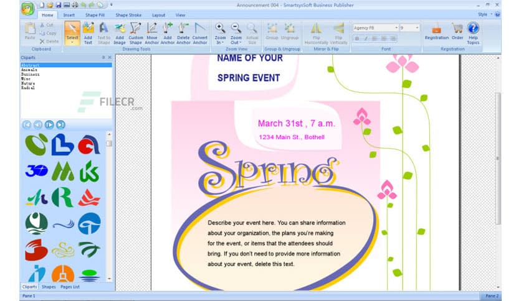521x301 pixels.
Task: Switch to Shapes panel tab
Action: click(x=49, y=287)
